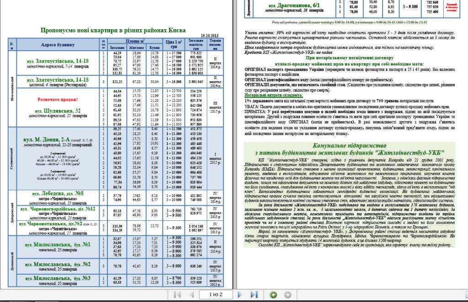468x302 pixels.
Task: Go to the first page of the document
Action: click(177, 295)
